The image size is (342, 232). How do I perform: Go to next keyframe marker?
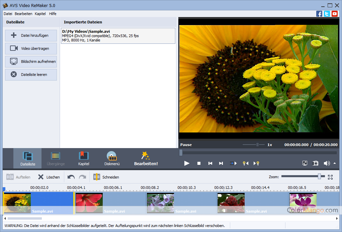pyautogui.click(x=256, y=163)
